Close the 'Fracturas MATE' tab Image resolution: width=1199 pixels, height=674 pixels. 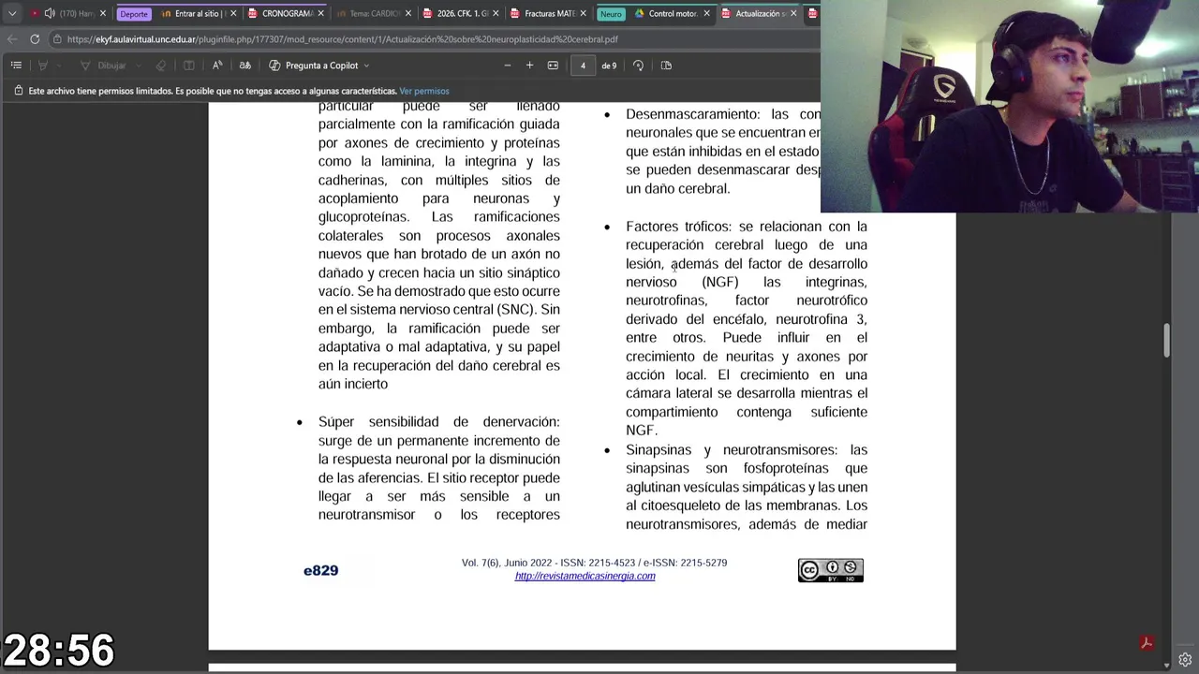click(x=584, y=13)
